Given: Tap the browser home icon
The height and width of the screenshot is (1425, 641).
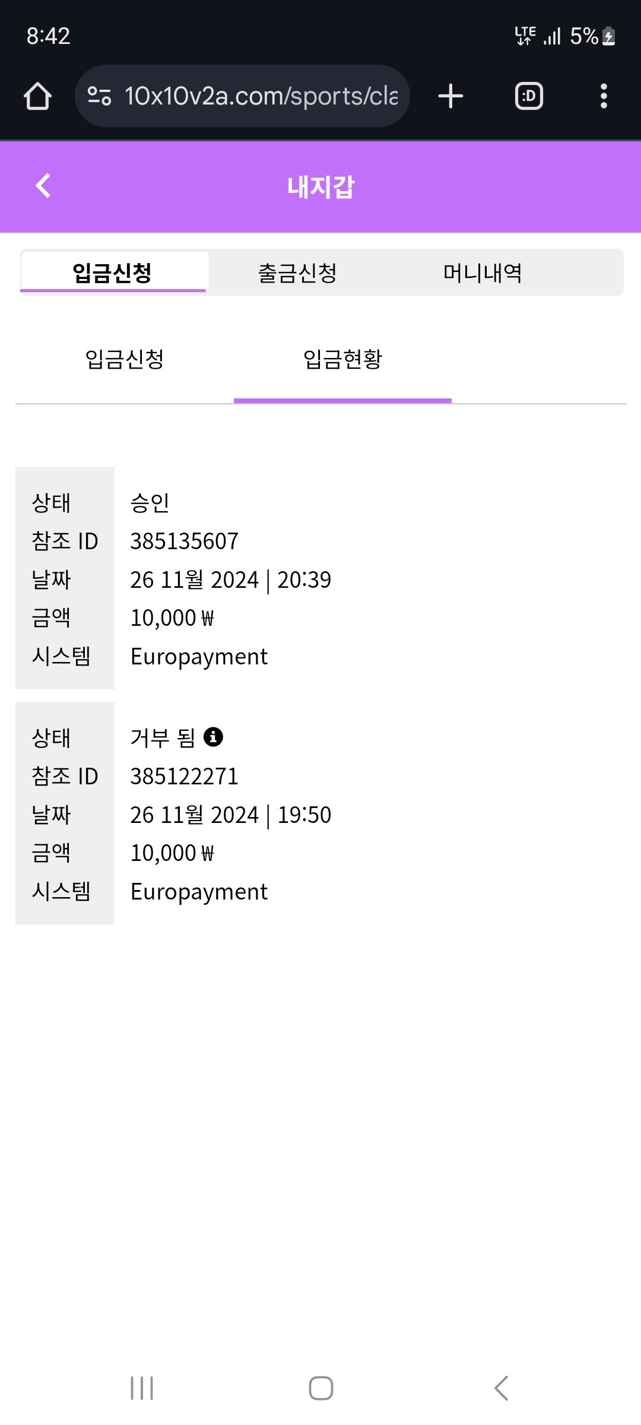Looking at the screenshot, I should tap(37, 96).
